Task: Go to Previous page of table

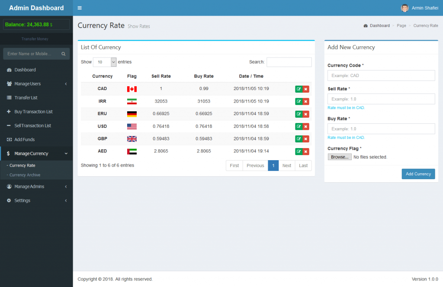Action: pyautogui.click(x=255, y=166)
